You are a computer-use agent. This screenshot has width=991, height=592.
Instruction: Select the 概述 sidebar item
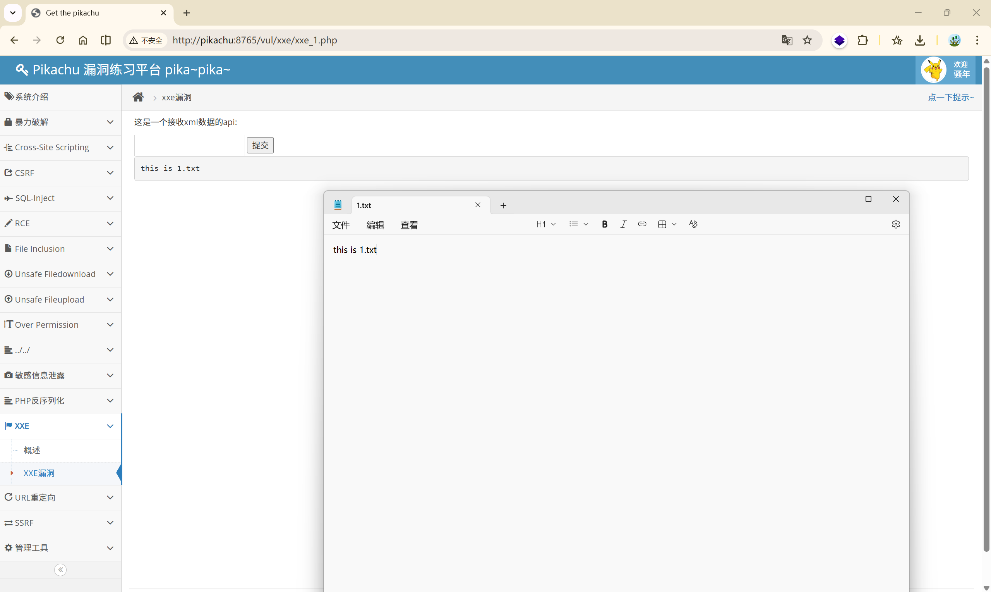(x=32, y=450)
